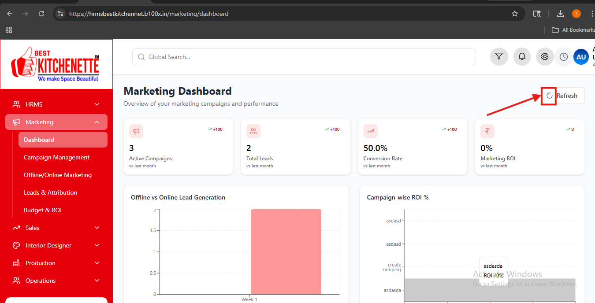Collapse the Marketing sidebar section
Screen dimensions: 595x303
coord(56,122)
